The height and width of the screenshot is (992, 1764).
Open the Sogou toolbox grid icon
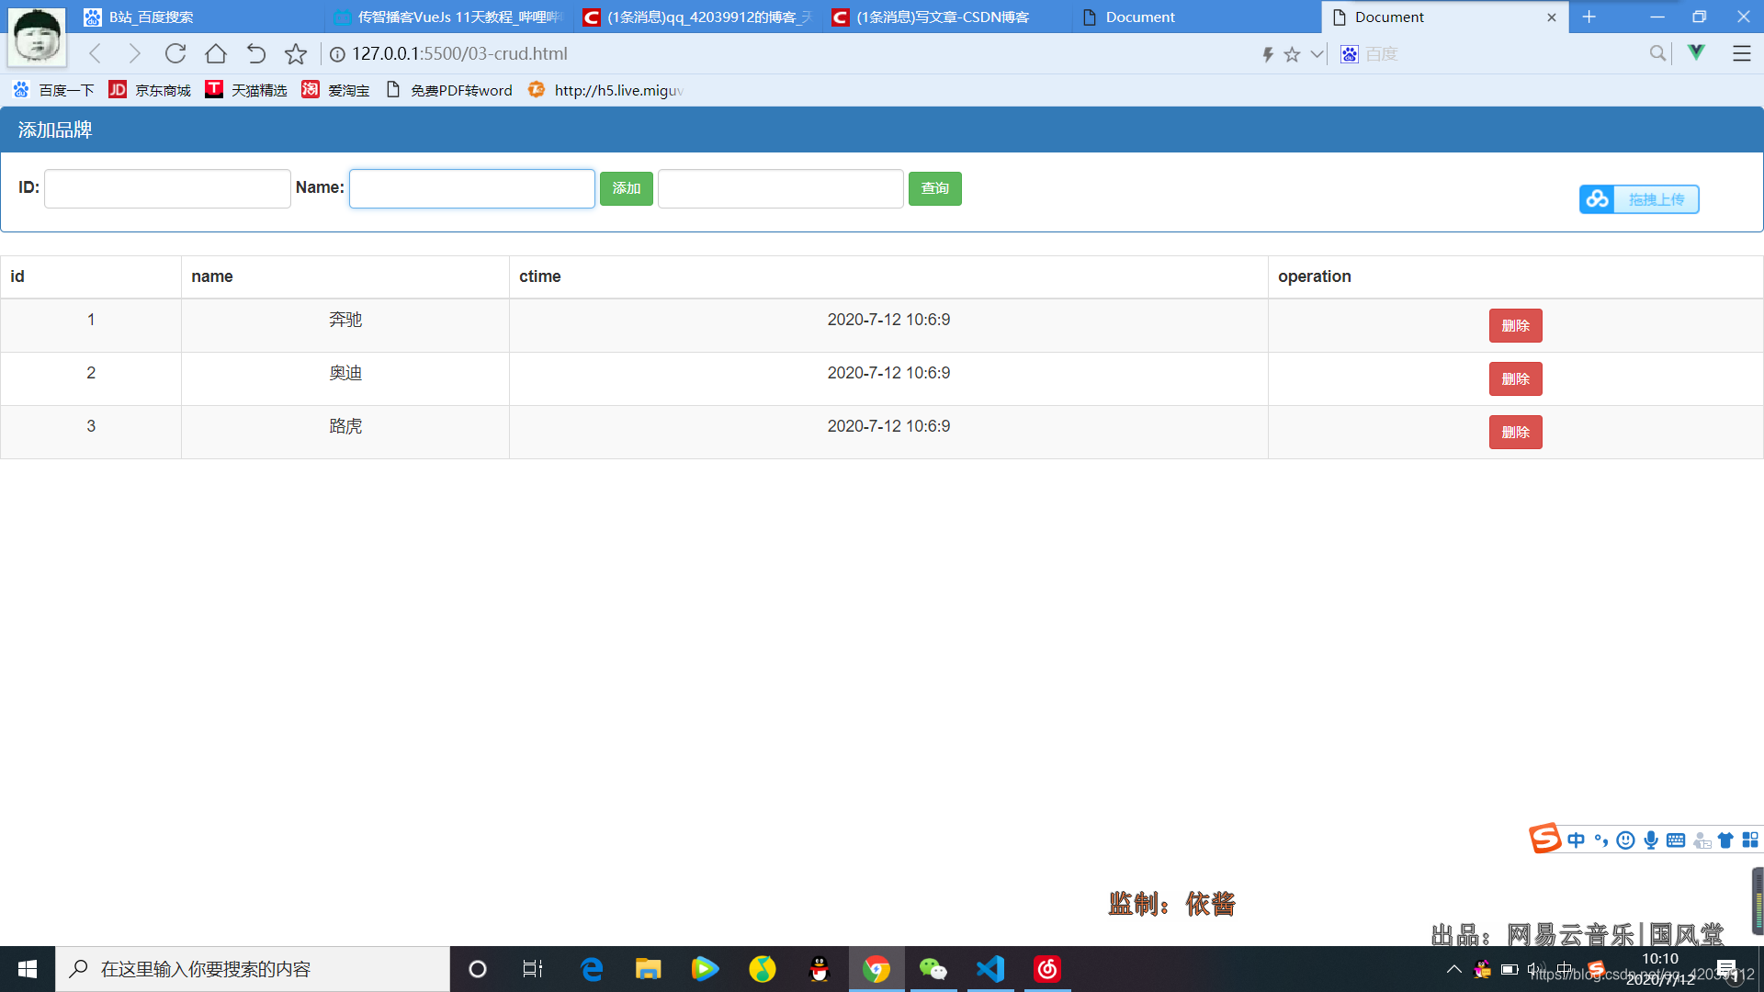[x=1751, y=840]
